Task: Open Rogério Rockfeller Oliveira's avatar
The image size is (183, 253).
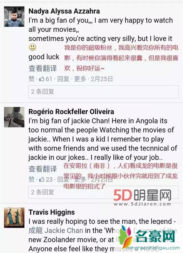Action: pyautogui.click(x=14, y=117)
